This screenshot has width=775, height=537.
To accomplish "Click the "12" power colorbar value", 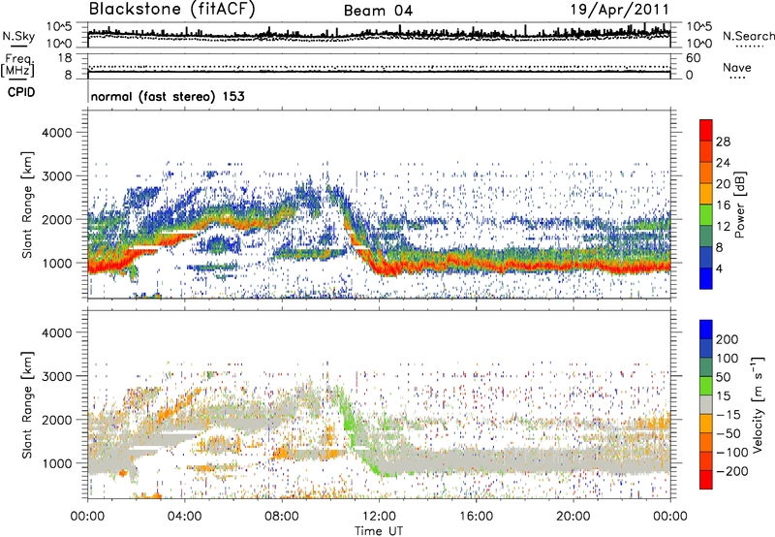I will tap(723, 227).
